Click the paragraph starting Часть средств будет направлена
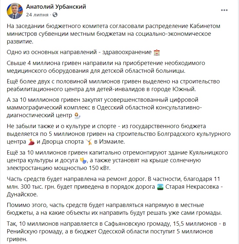Image resolution: width=239 pixels, height=244 pixels. 115,187
